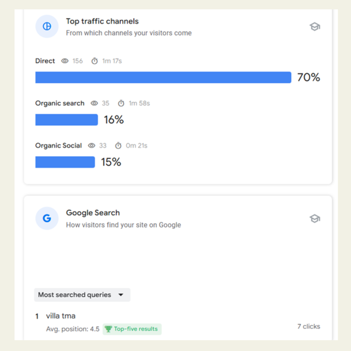Click the Direct channel blue bar
Viewport: 351px width, 351px height.
tap(163, 78)
